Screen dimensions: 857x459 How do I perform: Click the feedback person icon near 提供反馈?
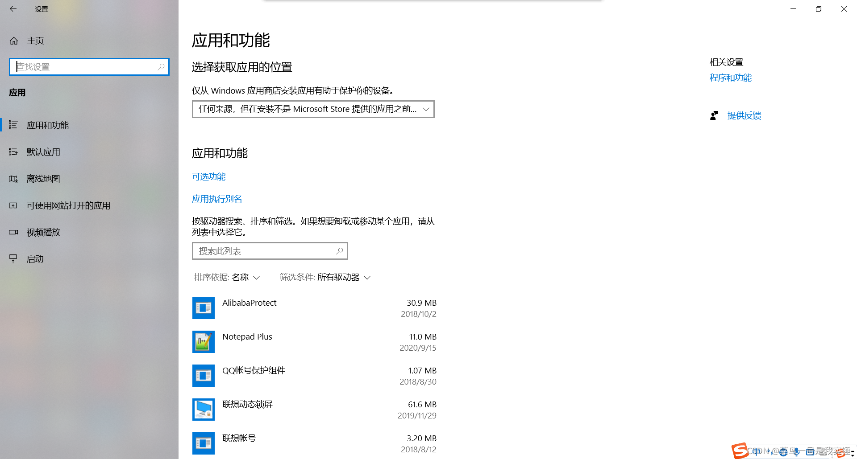(714, 115)
